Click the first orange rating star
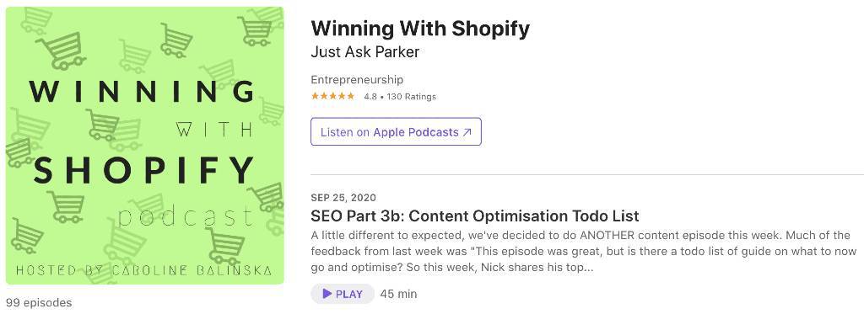Viewport: 864px width, 314px height. tap(316, 96)
